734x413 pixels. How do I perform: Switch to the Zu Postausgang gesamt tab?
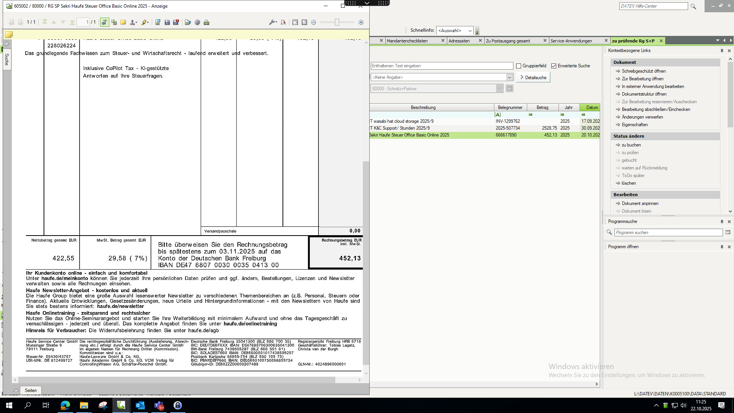(x=508, y=41)
